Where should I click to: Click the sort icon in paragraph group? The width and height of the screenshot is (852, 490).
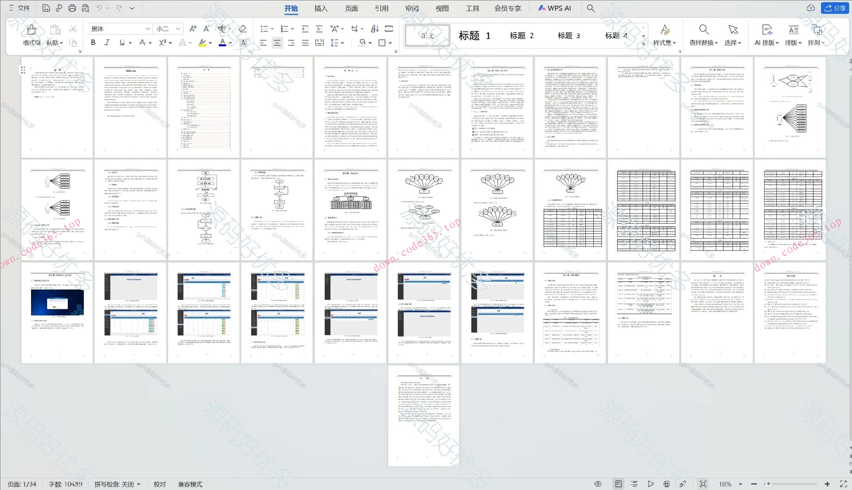375,29
